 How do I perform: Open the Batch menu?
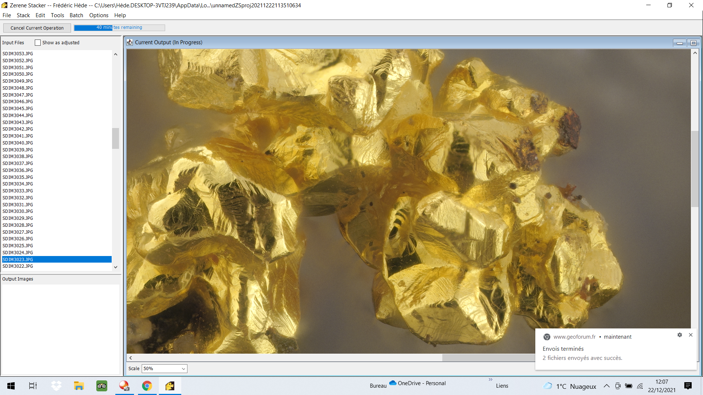tap(76, 15)
